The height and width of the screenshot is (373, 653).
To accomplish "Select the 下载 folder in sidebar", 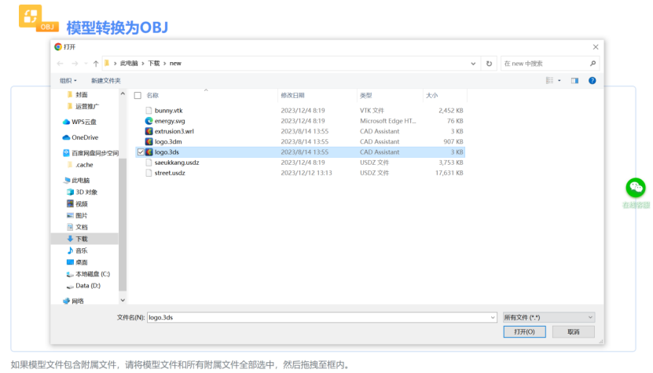I will 85,239.
